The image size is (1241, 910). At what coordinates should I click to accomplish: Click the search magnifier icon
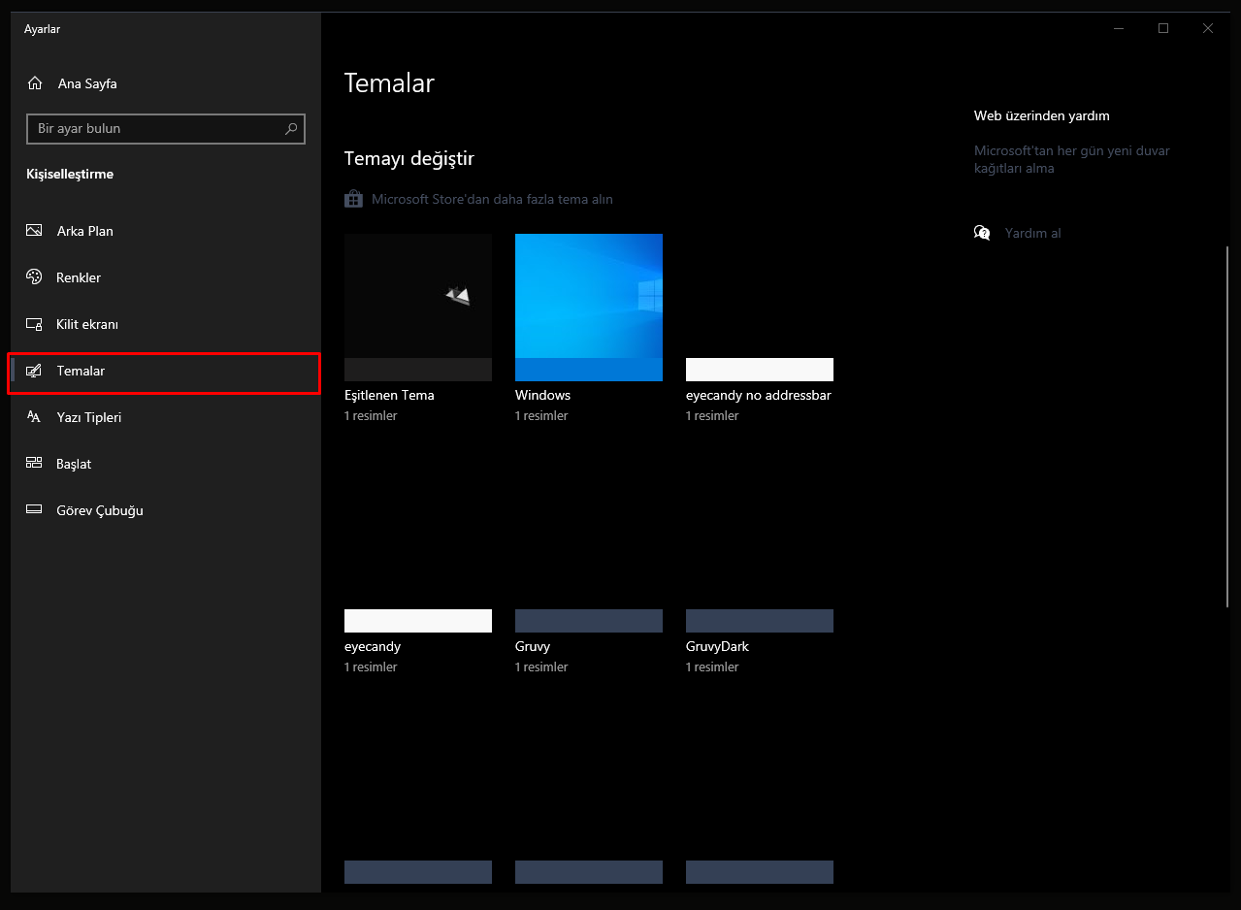point(291,128)
